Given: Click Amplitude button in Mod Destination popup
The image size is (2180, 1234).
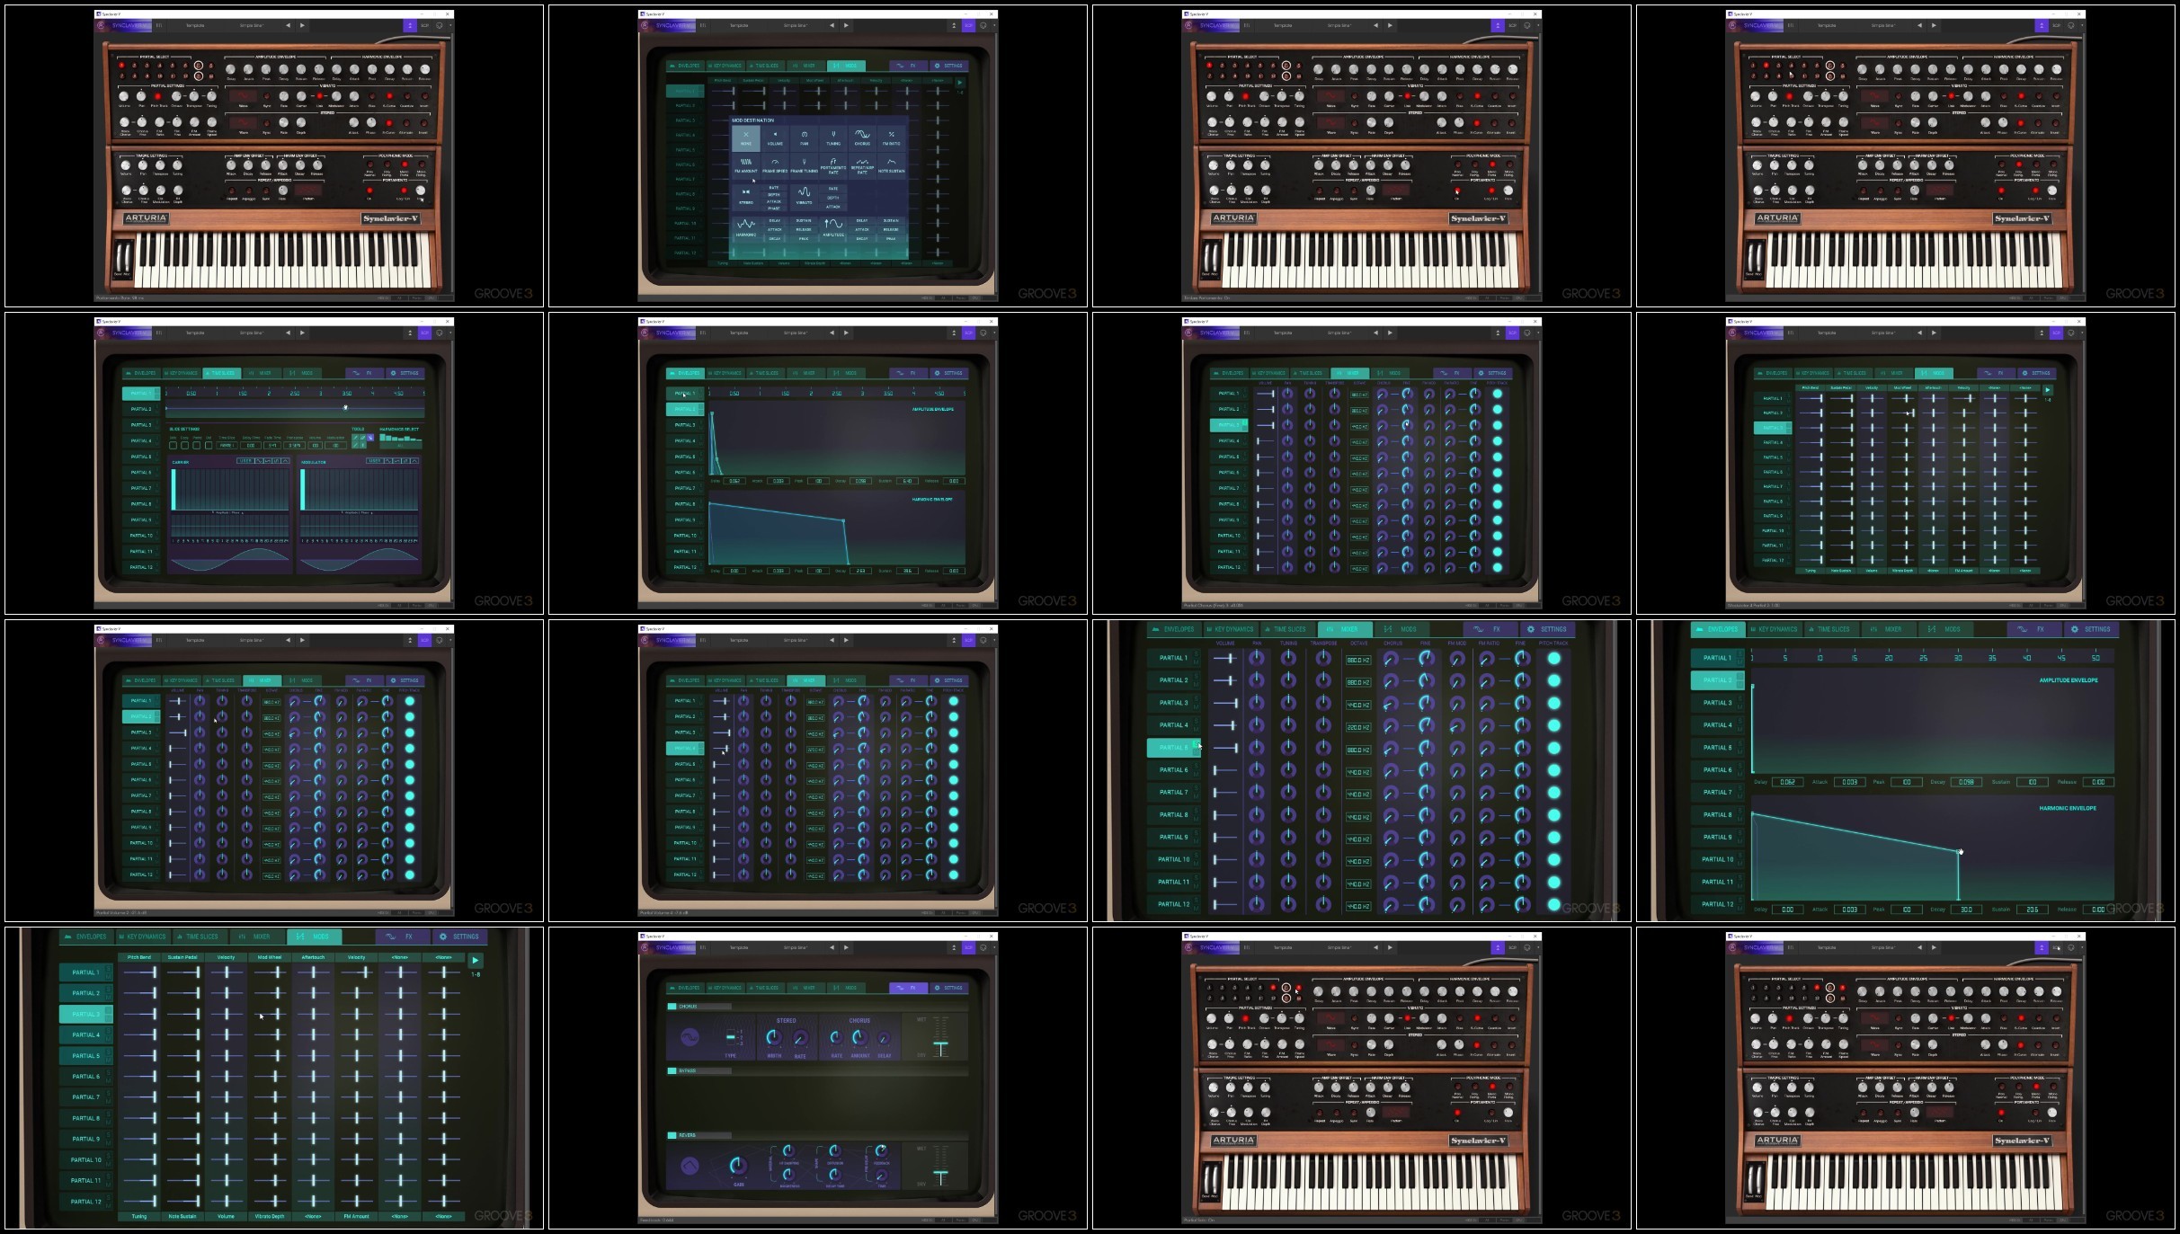Looking at the screenshot, I should 833,226.
